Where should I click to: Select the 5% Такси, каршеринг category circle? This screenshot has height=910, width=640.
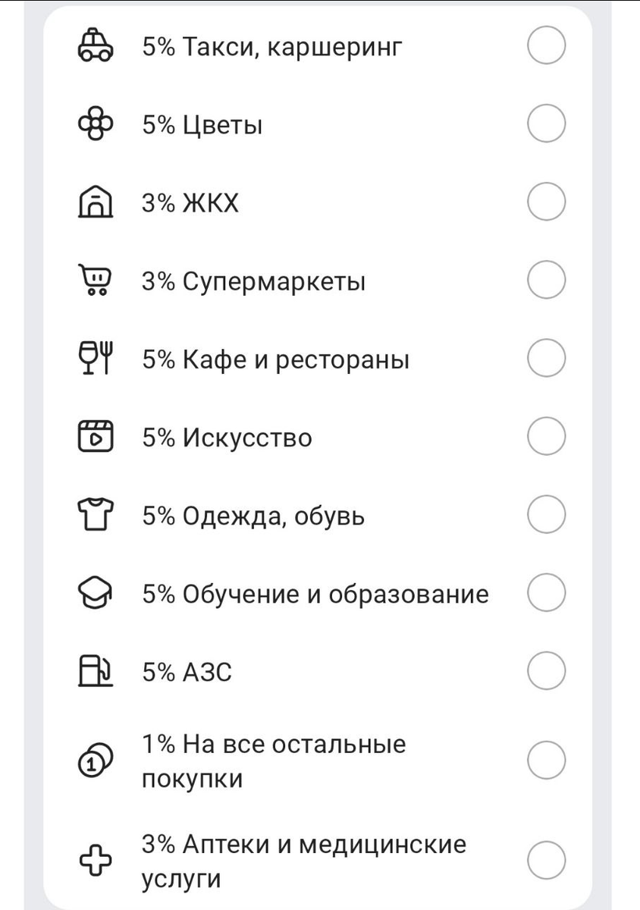click(x=547, y=45)
